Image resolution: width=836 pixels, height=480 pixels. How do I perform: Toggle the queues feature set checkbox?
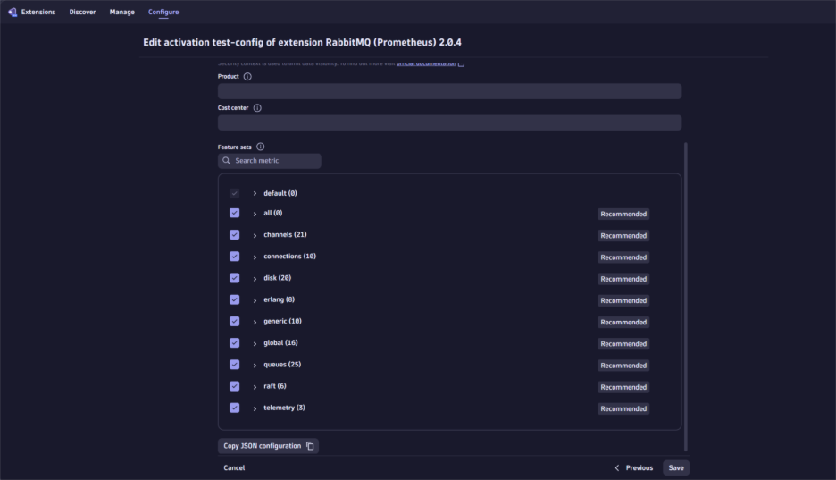(x=234, y=365)
